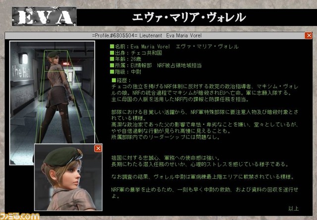This screenshot has width=317, height=220.
Task: Click the green bullet beside 経歴
Action: pos(114,80)
